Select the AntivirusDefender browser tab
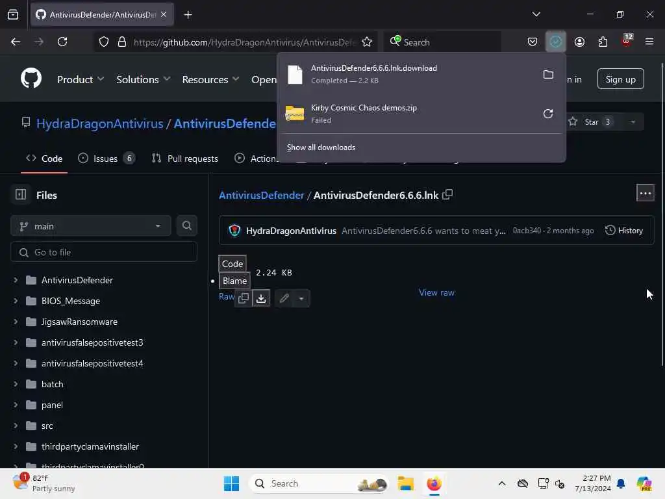The width and height of the screenshot is (665, 499). point(102,15)
